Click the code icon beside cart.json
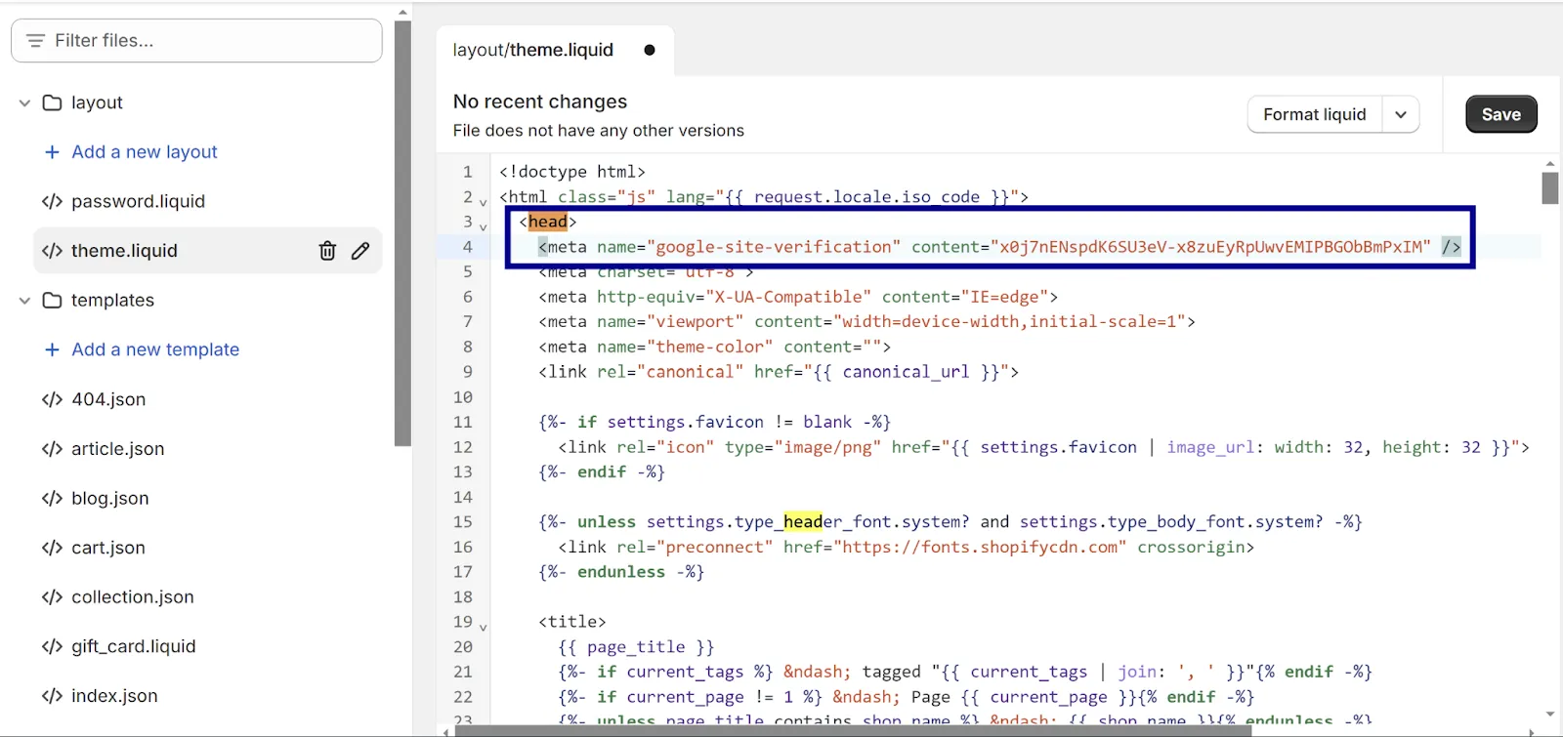The width and height of the screenshot is (1563, 737). pyautogui.click(x=52, y=548)
